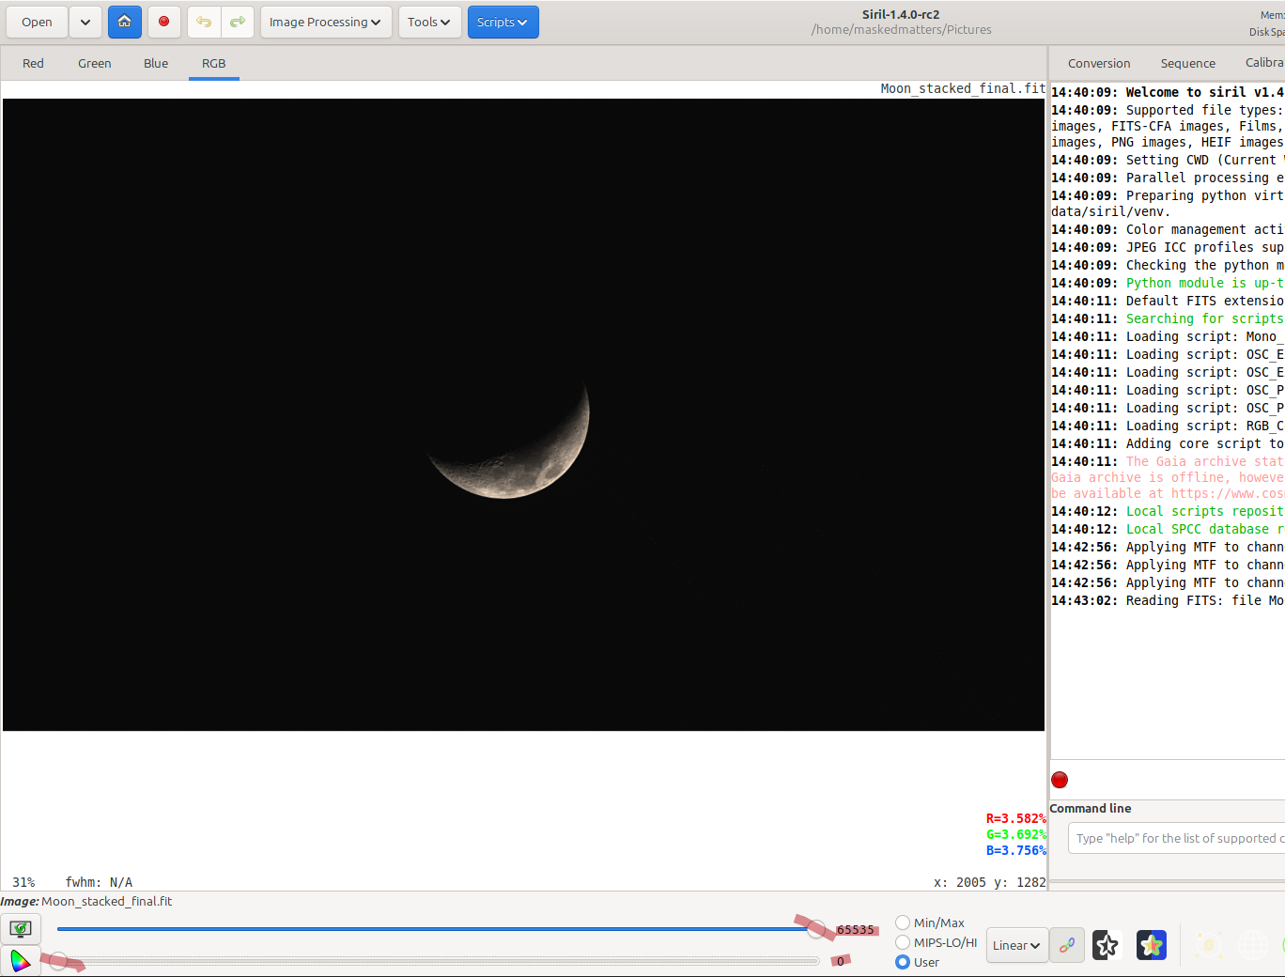Click the green redo arrow icon
Viewport: 1285px width, 977px height.
pyautogui.click(x=238, y=22)
